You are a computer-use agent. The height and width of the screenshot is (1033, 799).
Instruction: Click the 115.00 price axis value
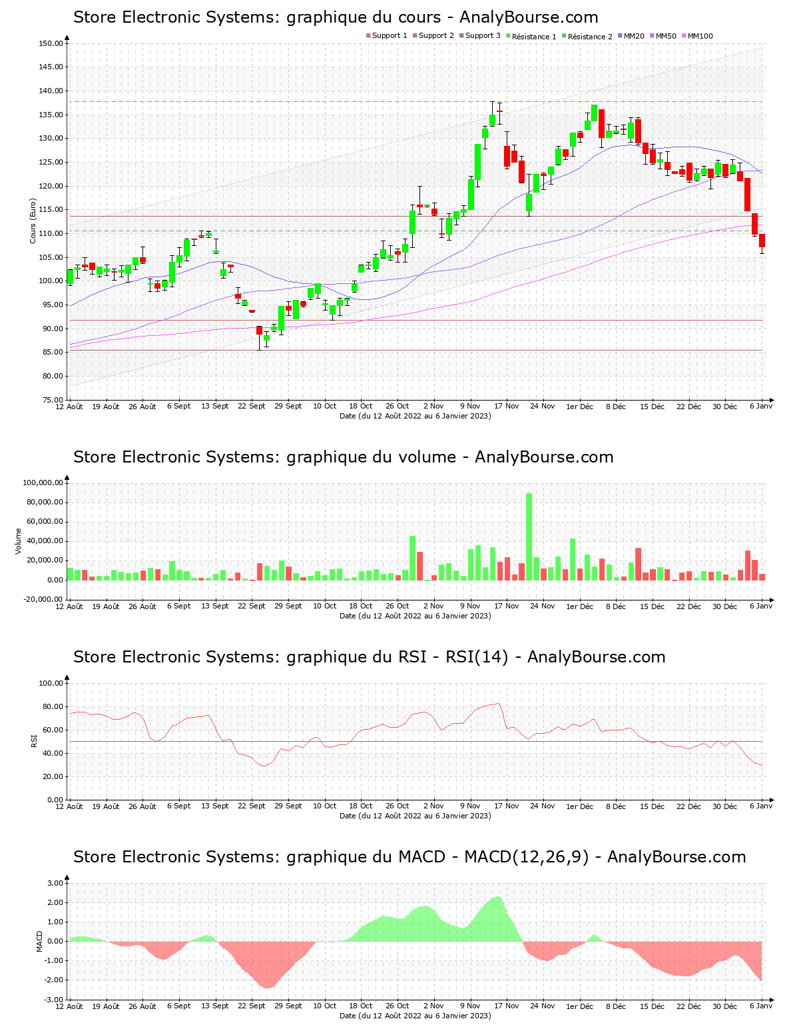(x=51, y=210)
